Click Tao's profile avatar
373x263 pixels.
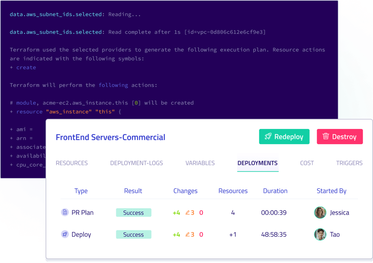(x=320, y=234)
